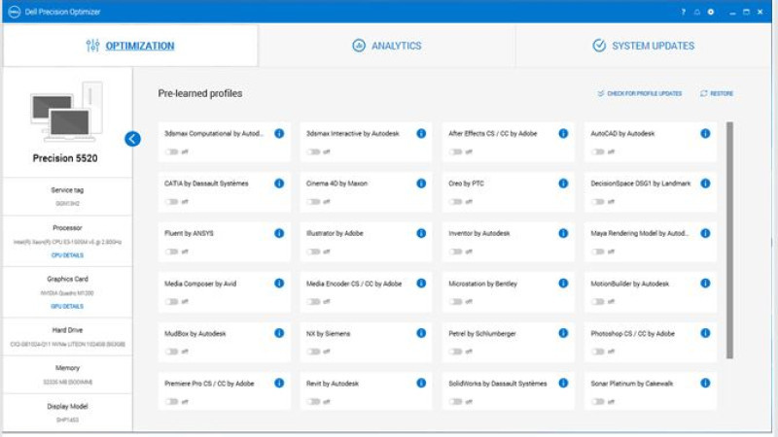Toggle Inventor by Autodesk profile on
Image resolution: width=778 pixels, height=437 pixels.
click(455, 252)
